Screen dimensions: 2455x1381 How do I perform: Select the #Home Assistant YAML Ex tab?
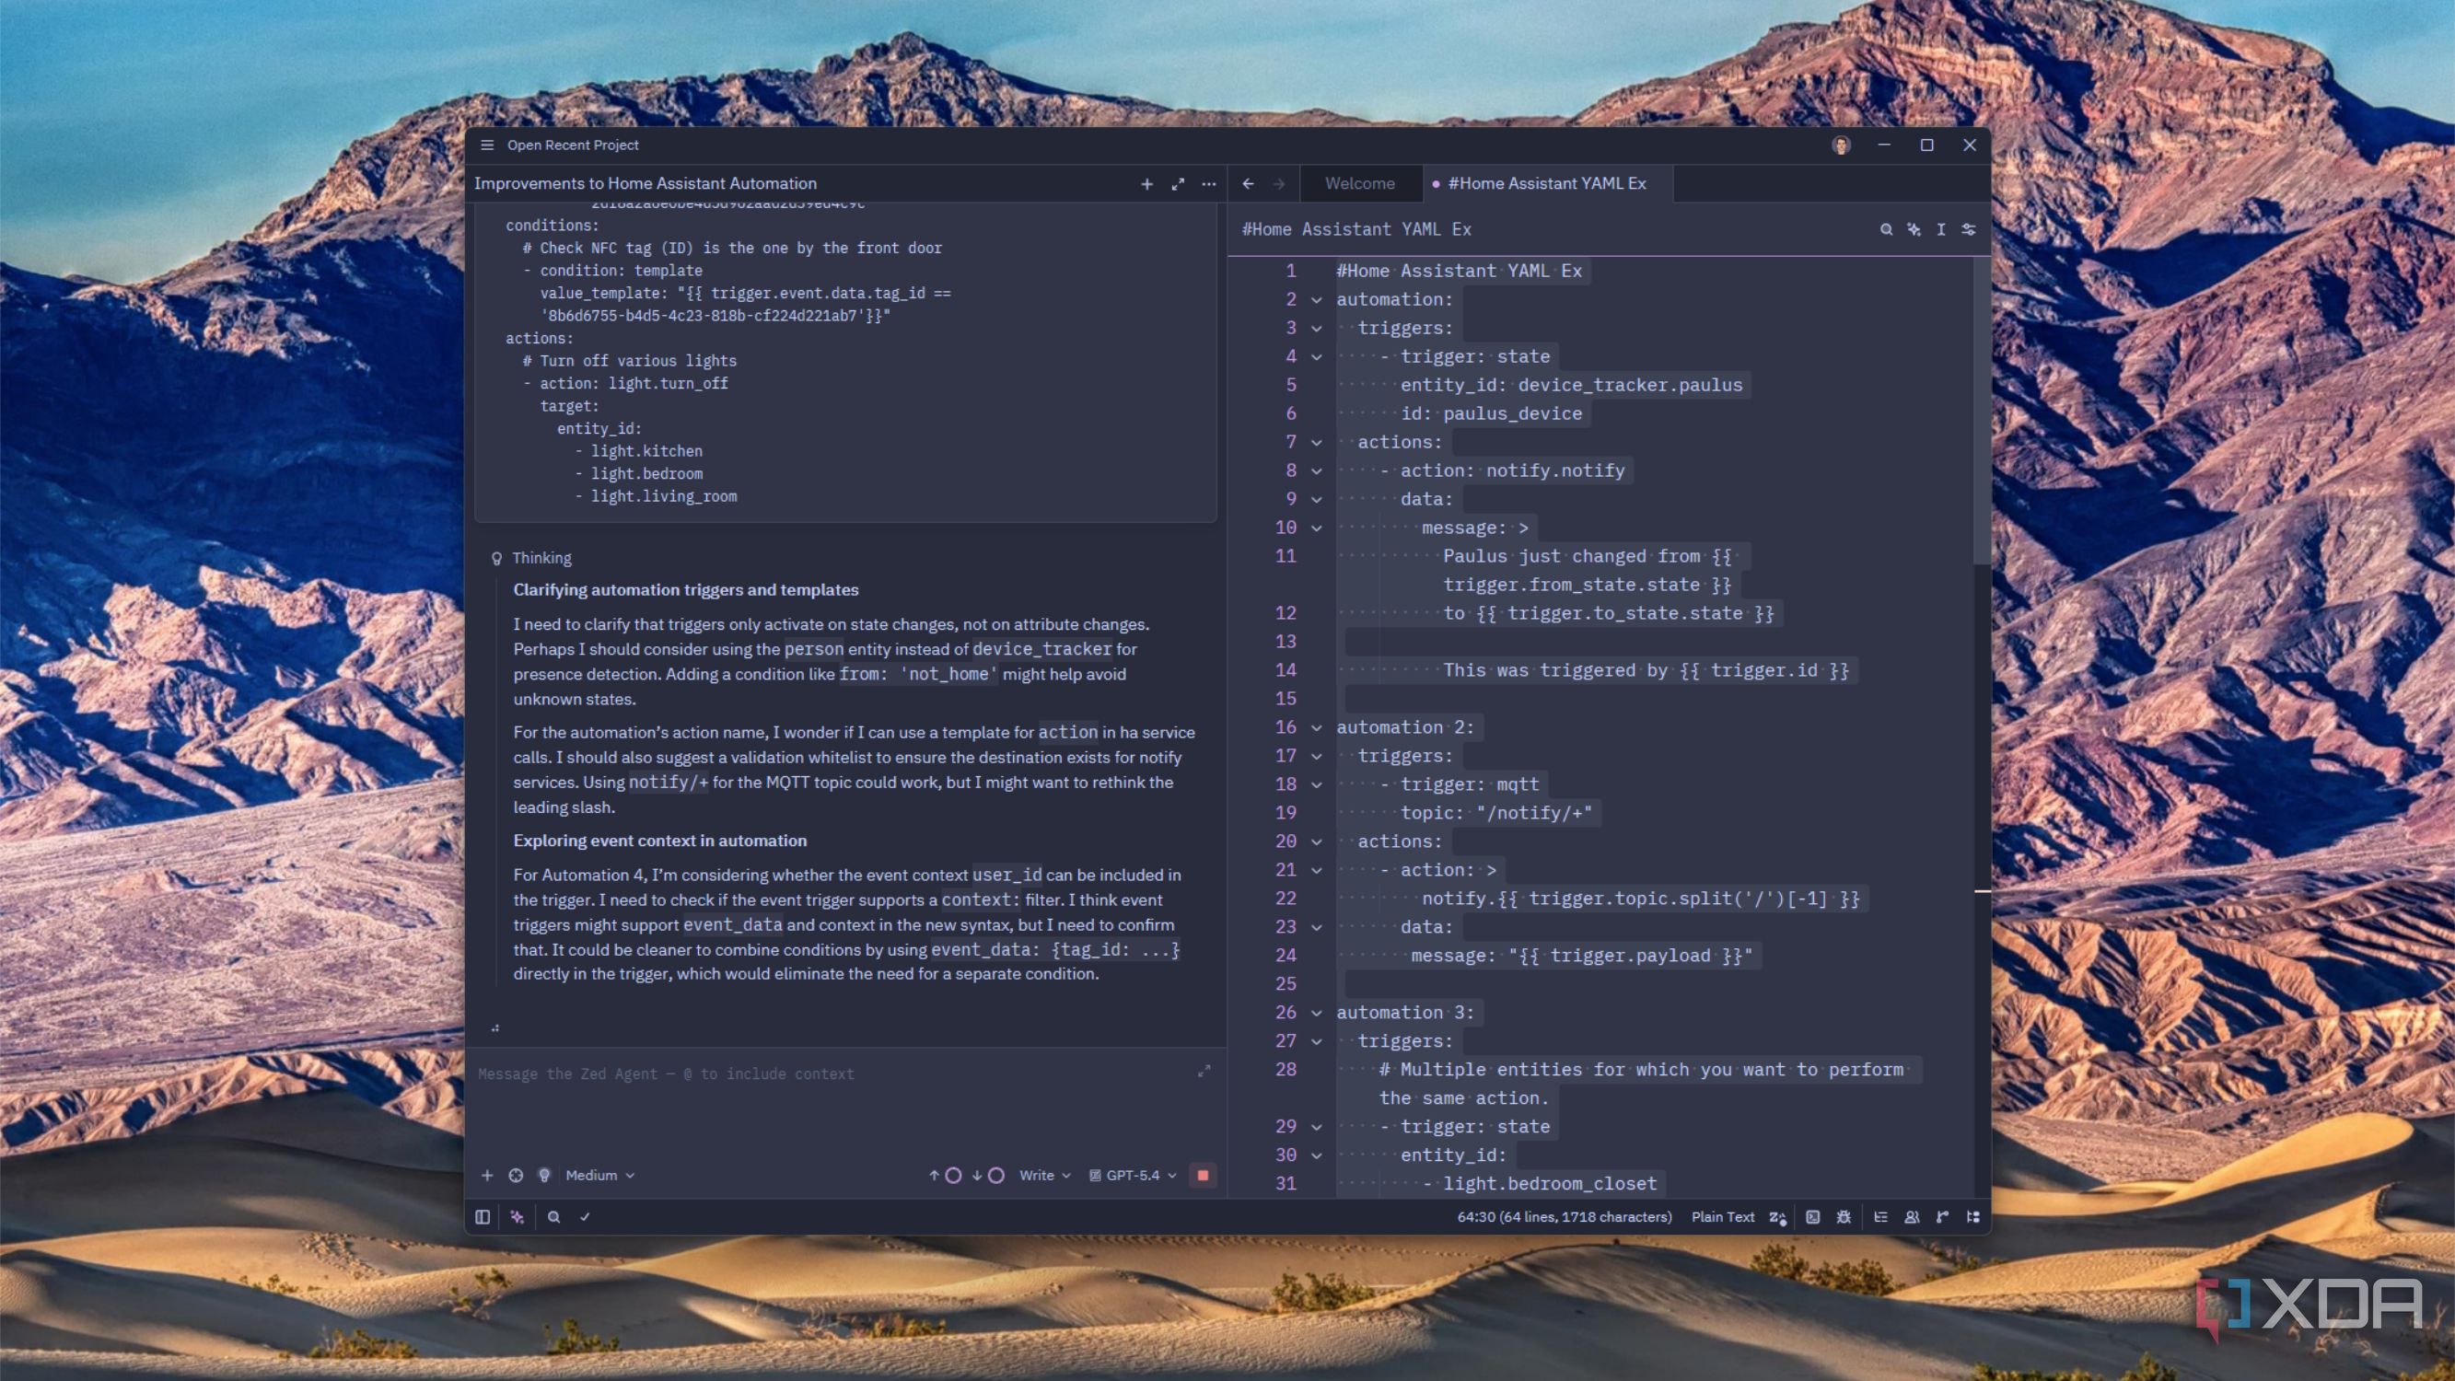pyautogui.click(x=1547, y=184)
